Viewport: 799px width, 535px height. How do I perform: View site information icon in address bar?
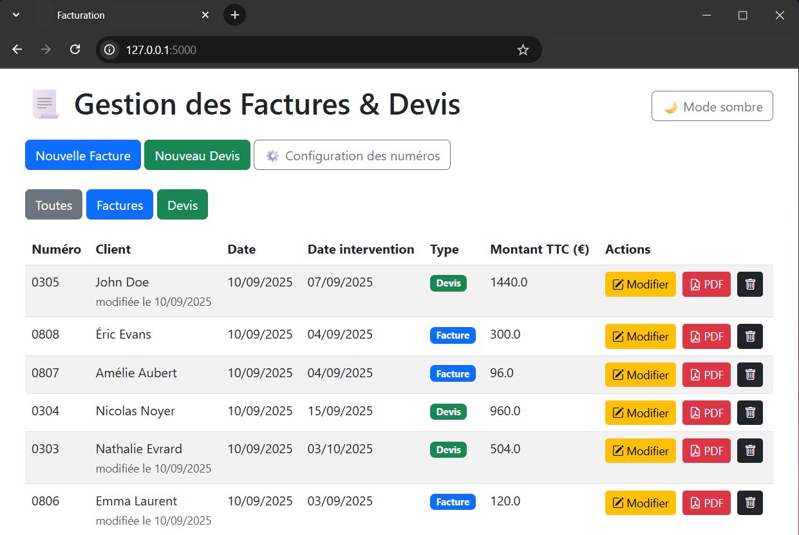(110, 50)
